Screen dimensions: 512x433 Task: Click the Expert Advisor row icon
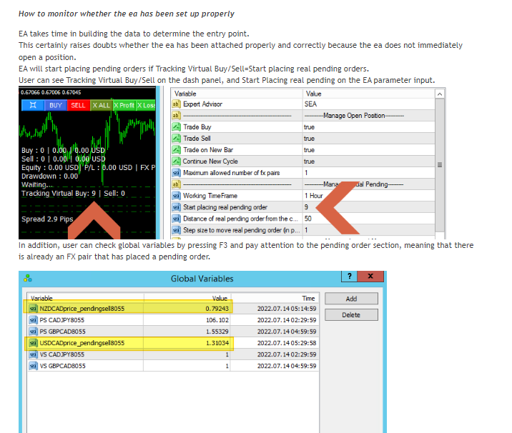pyautogui.click(x=176, y=104)
